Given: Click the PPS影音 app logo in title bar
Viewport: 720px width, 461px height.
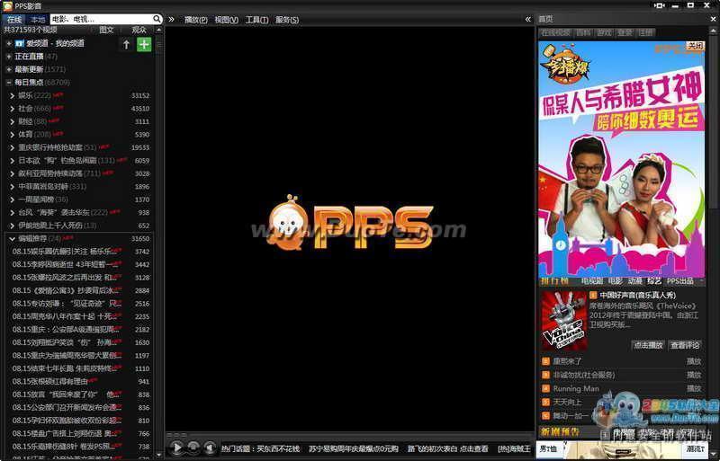Looking at the screenshot, I should pos(7,5).
